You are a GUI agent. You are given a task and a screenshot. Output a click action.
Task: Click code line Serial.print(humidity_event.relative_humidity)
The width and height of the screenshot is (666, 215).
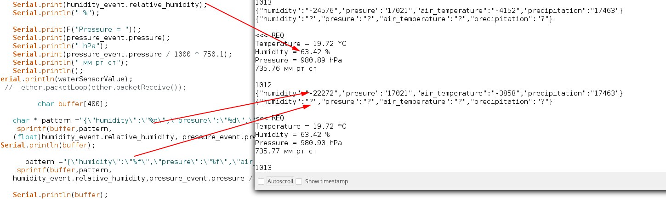tap(109, 5)
